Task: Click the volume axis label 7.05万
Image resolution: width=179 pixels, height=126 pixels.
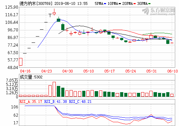Action: click(12, 80)
